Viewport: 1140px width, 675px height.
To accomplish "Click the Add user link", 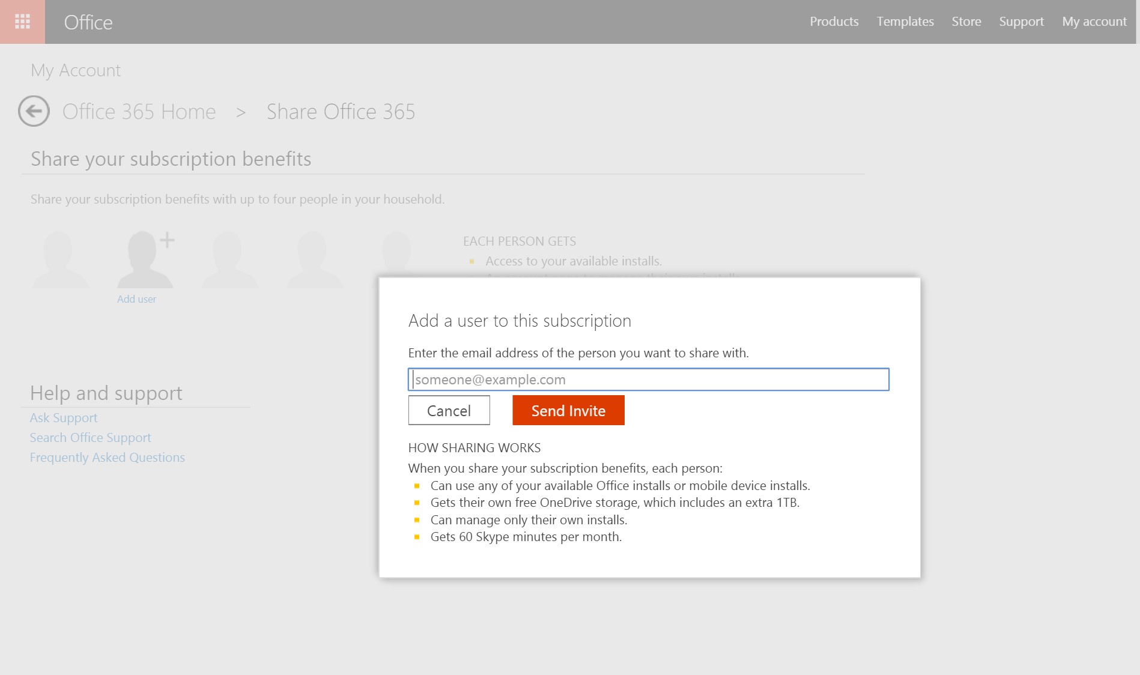I will pyautogui.click(x=136, y=299).
